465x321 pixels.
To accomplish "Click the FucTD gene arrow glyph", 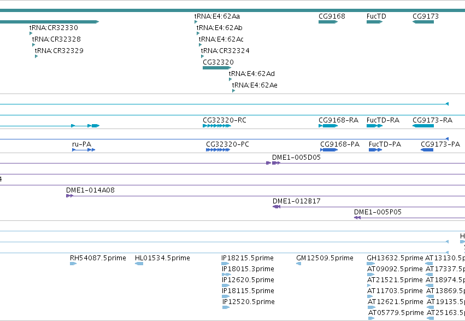I will 374,22.
